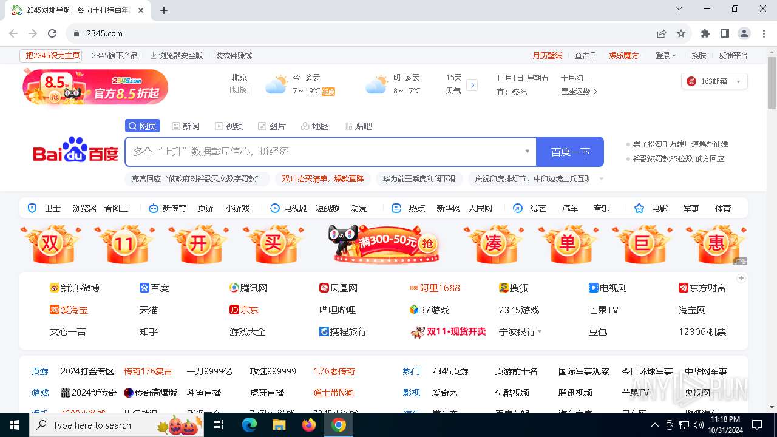Click the site info lock icon
The height and width of the screenshot is (437, 777).
[76, 33]
